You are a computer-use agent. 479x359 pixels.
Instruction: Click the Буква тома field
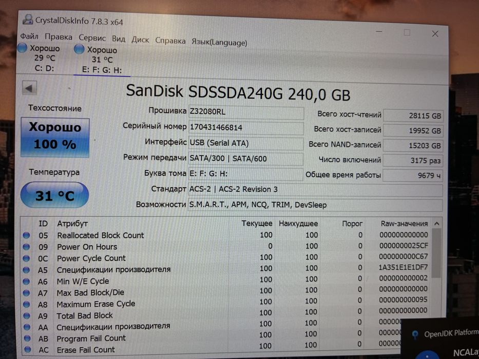tap(245, 174)
